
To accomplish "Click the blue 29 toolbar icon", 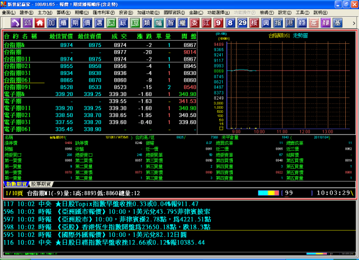I will point(242,23).
